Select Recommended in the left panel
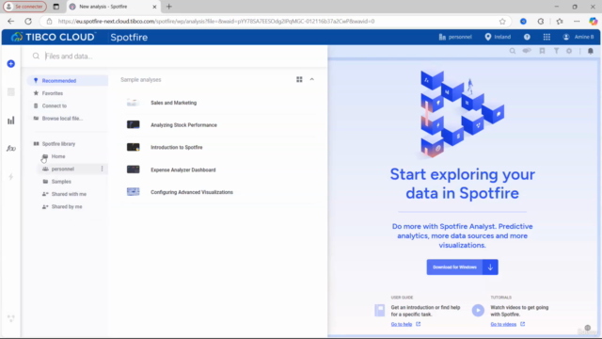The image size is (602, 339). tap(67, 81)
